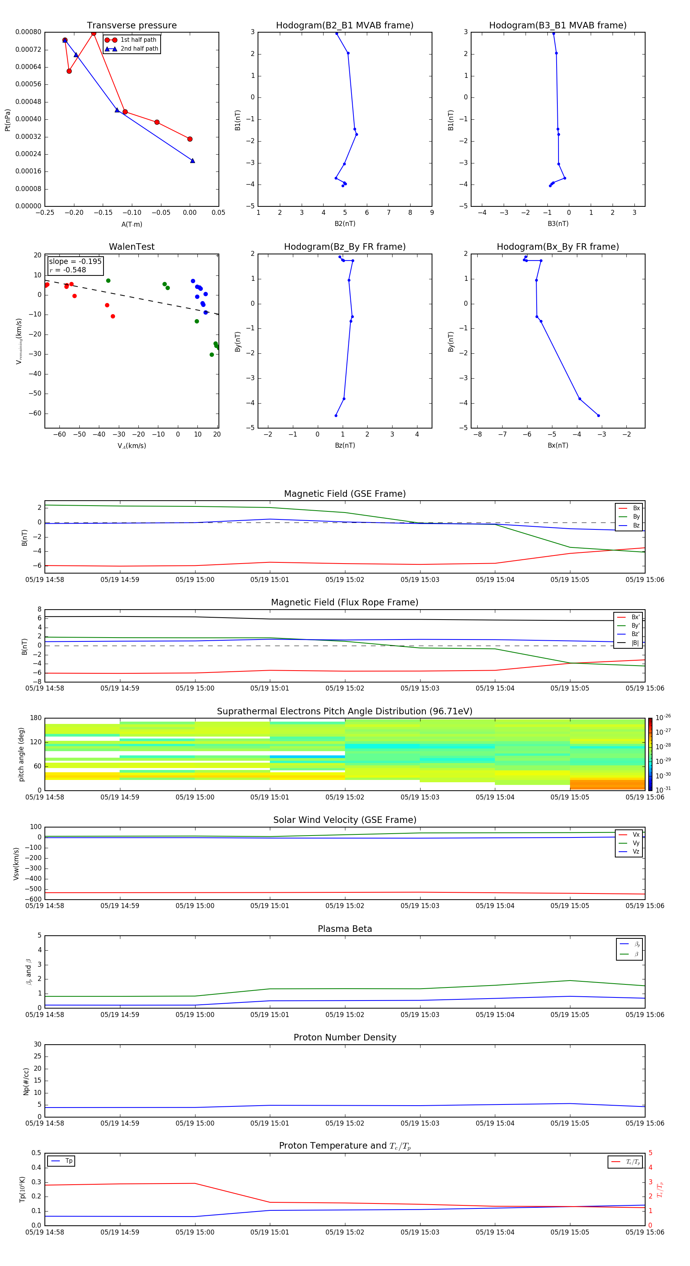Select the "1st half path" legend entry

point(131,40)
